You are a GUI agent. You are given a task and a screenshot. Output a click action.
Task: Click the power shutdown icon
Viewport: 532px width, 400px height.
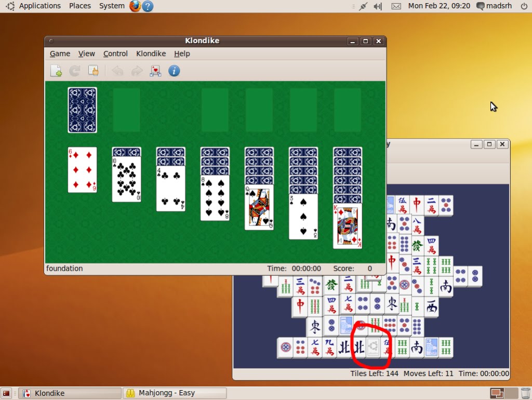(x=524, y=6)
